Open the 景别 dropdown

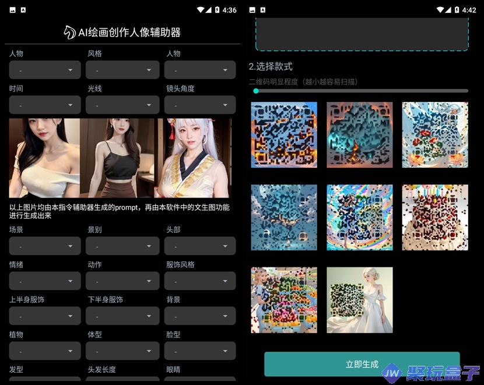pyautogui.click(x=122, y=246)
